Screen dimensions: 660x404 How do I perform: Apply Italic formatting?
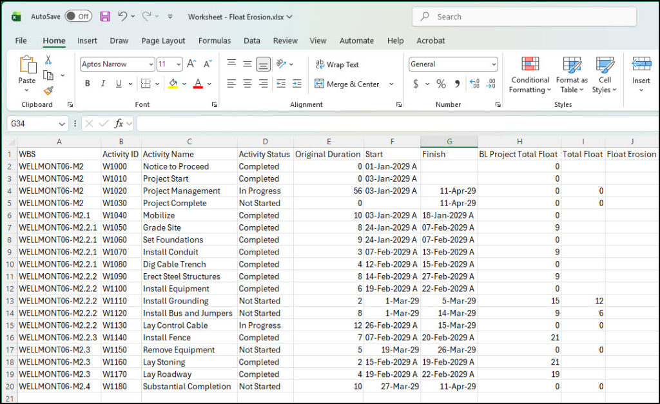[103, 84]
